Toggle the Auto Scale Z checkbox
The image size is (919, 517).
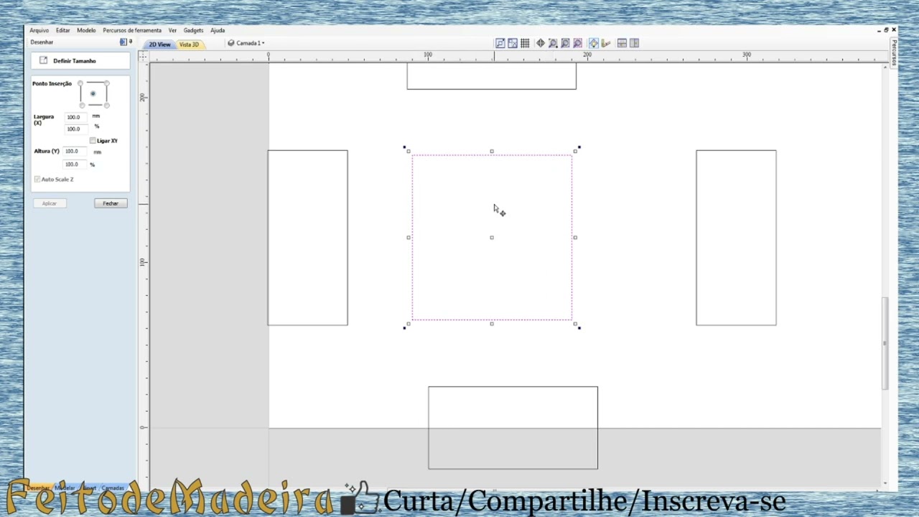click(x=37, y=179)
